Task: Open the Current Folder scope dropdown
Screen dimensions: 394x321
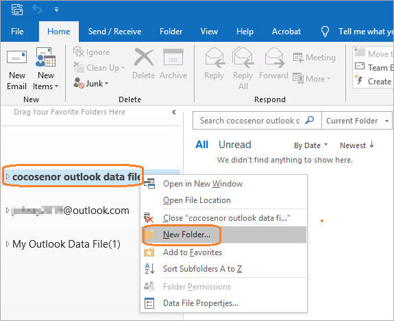Action: [x=357, y=121]
